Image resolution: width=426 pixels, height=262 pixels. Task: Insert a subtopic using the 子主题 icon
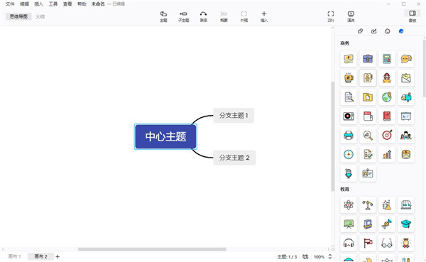click(x=183, y=16)
